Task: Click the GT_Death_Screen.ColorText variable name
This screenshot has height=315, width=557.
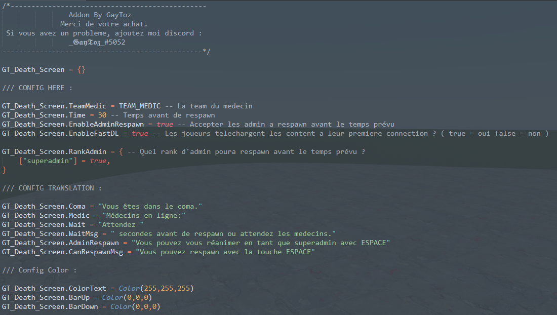Action: [x=54, y=288]
